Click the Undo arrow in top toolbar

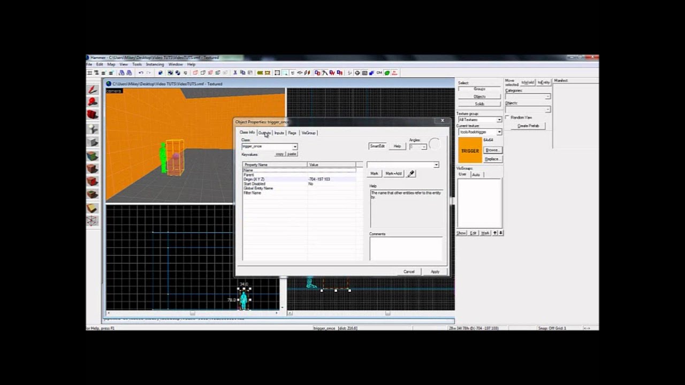[x=141, y=73]
